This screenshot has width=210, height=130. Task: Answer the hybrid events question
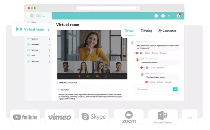163,53
